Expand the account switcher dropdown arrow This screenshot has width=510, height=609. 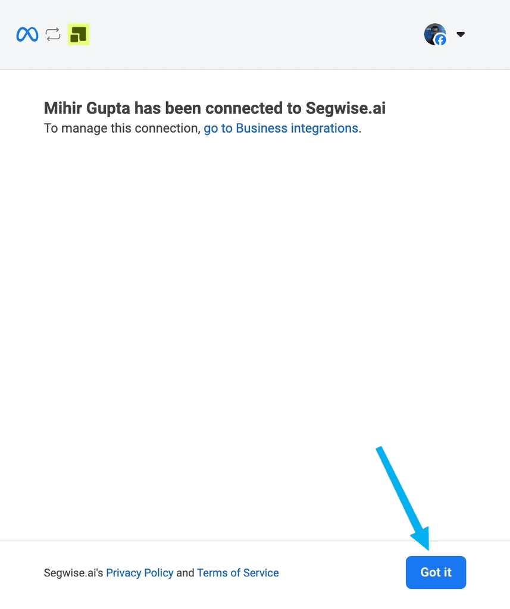[x=460, y=34]
